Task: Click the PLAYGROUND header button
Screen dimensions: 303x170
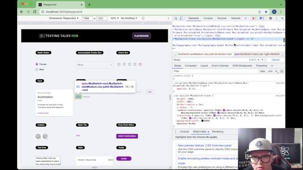Action: click(x=142, y=36)
